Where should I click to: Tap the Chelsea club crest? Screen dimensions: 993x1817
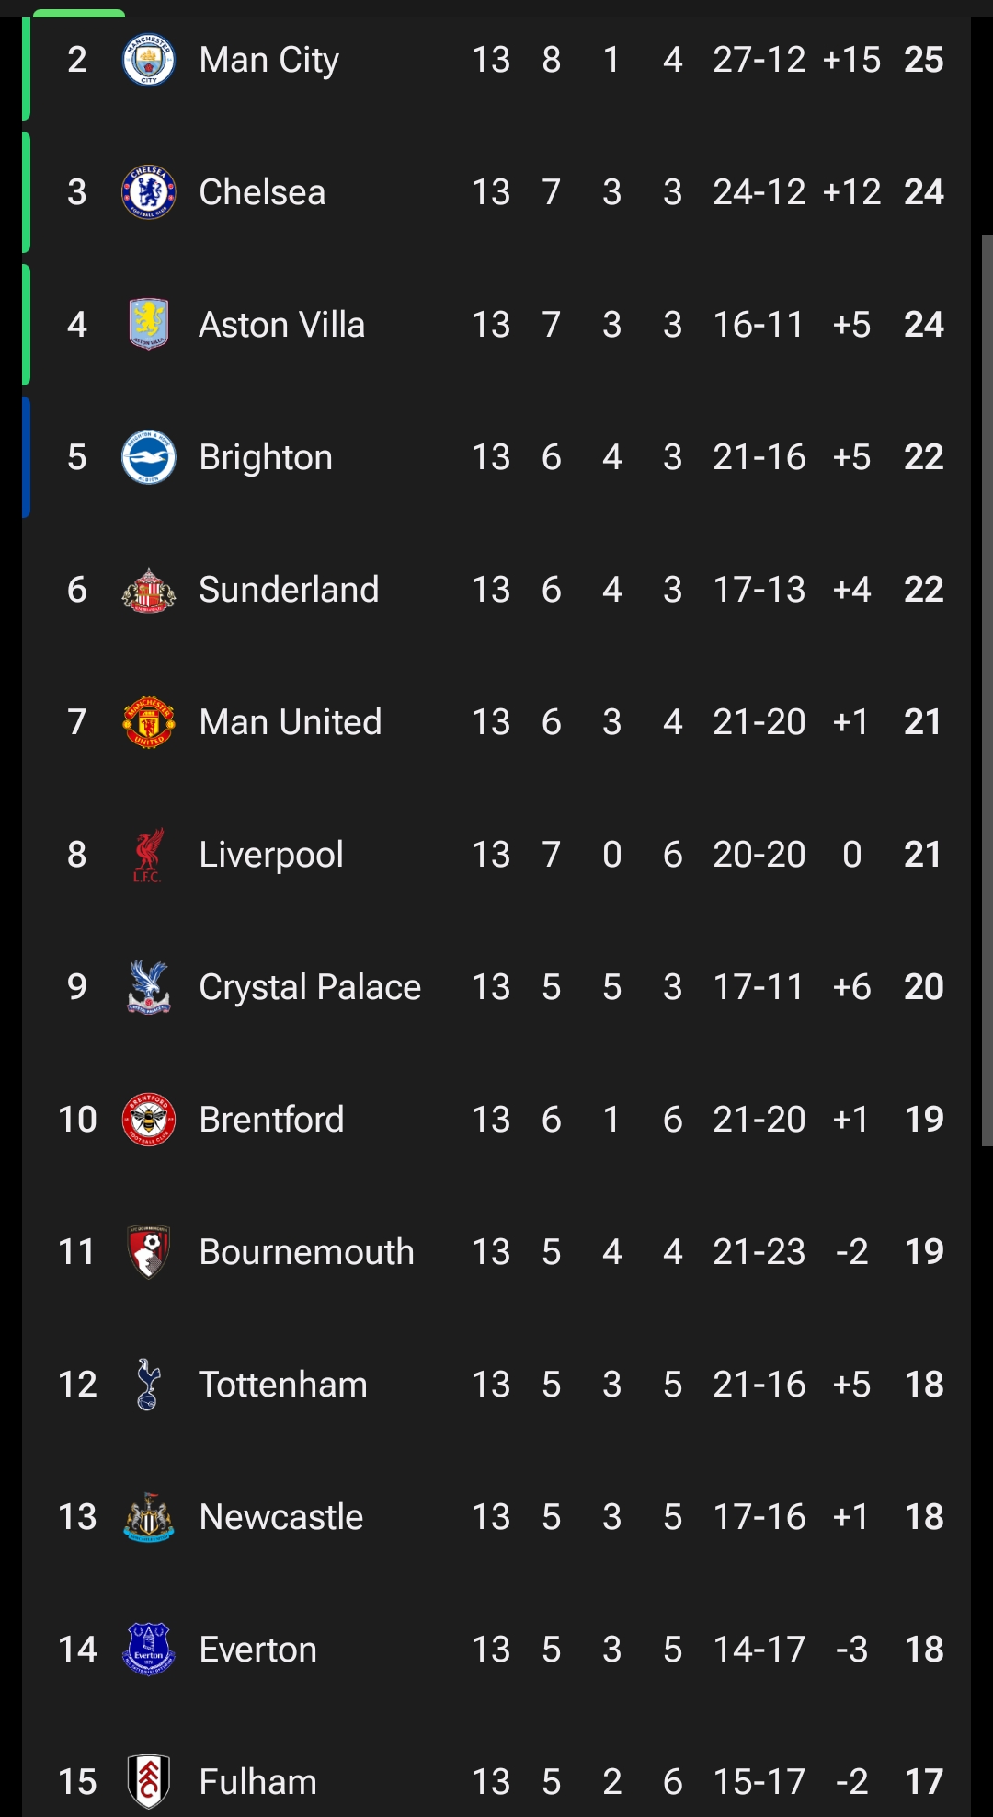click(148, 193)
